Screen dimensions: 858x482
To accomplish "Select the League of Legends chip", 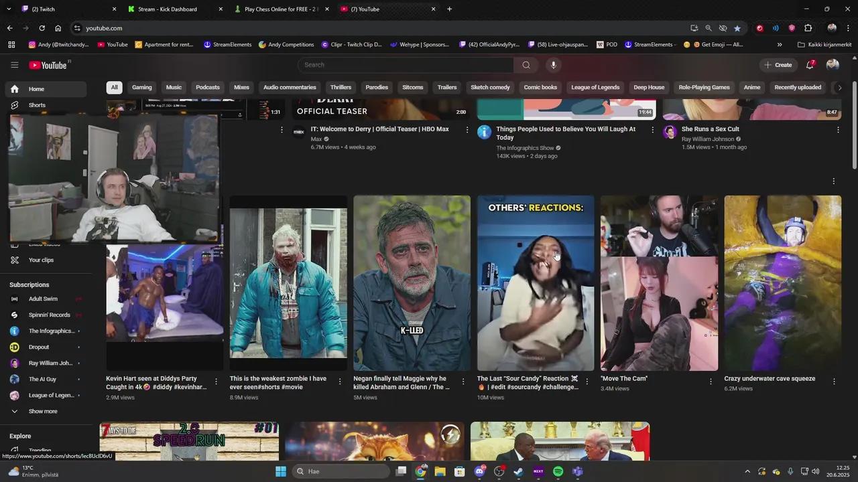I will pos(595,88).
